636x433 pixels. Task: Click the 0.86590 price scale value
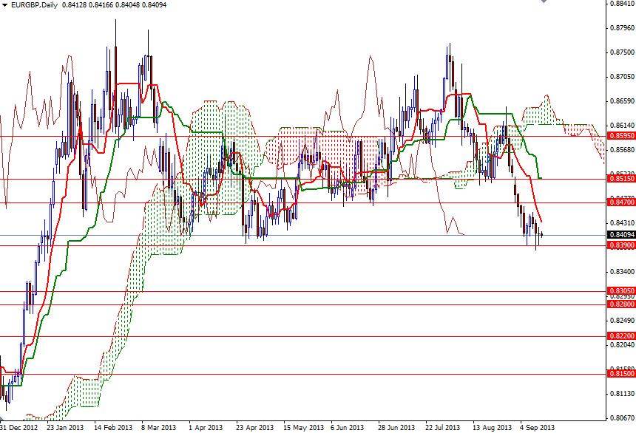(622, 101)
